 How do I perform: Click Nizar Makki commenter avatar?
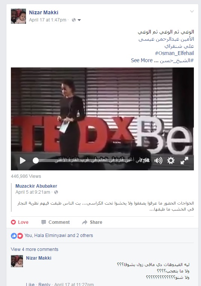pyautogui.click(x=17, y=261)
